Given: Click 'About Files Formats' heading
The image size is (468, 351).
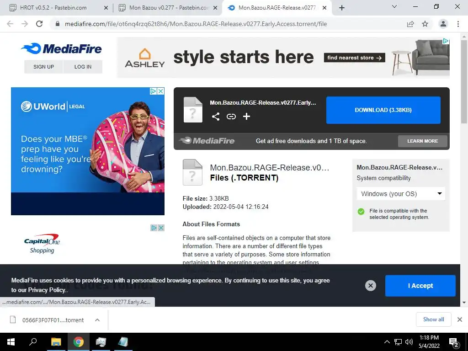Looking at the screenshot, I should click(211, 224).
